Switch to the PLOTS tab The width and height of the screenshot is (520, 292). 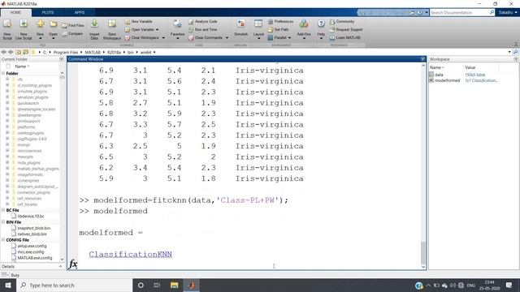pos(48,13)
